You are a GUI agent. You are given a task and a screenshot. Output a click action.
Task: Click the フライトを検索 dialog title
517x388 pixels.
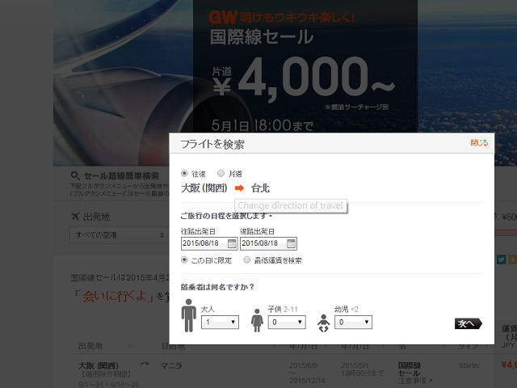point(212,144)
